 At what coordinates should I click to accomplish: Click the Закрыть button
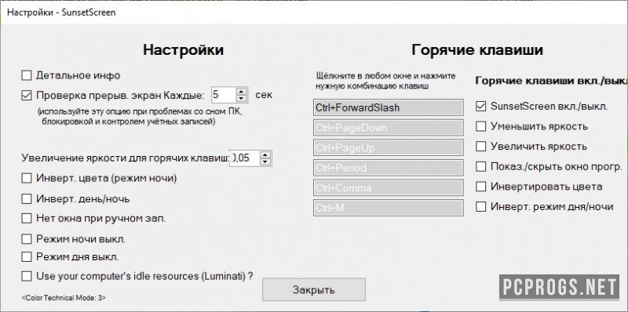pos(313,289)
